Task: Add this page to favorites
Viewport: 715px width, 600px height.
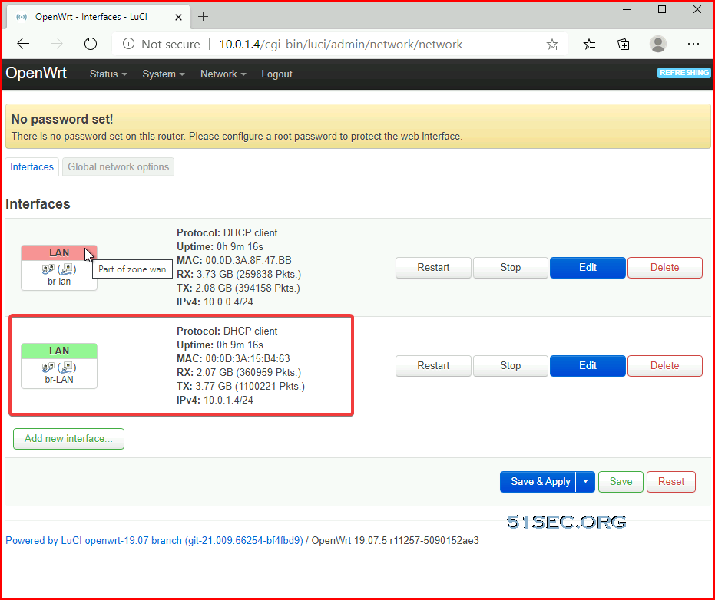Action: click(552, 45)
